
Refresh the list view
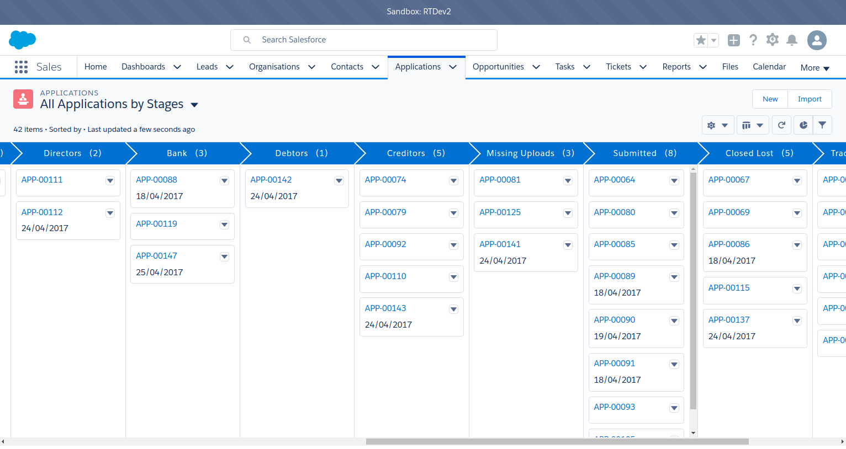pyautogui.click(x=781, y=125)
